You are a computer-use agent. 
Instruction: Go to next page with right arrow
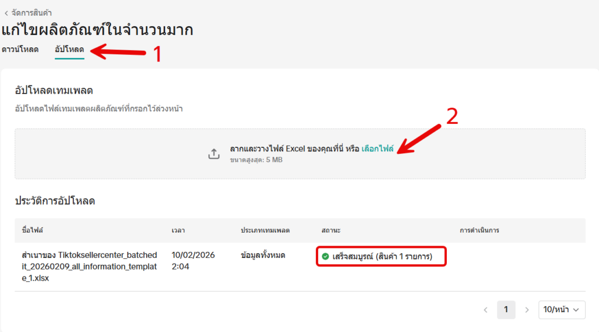pyautogui.click(x=526, y=310)
